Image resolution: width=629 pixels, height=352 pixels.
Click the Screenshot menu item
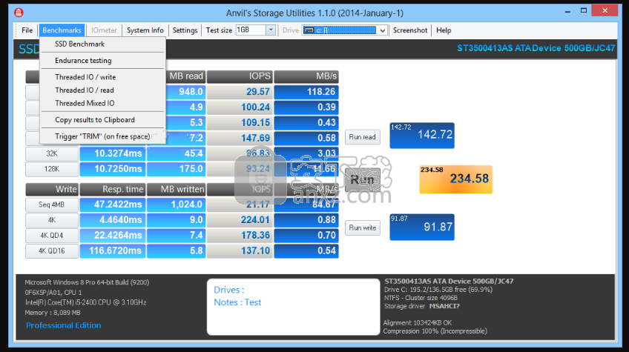click(x=410, y=30)
